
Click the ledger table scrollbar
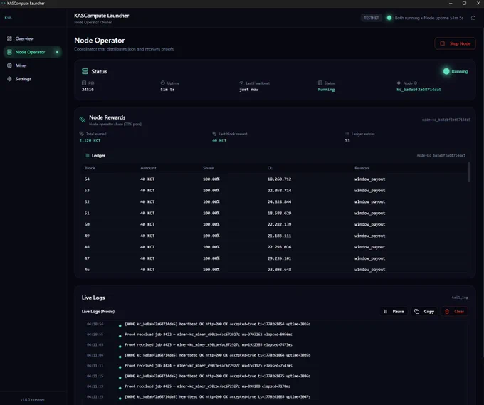469,172
